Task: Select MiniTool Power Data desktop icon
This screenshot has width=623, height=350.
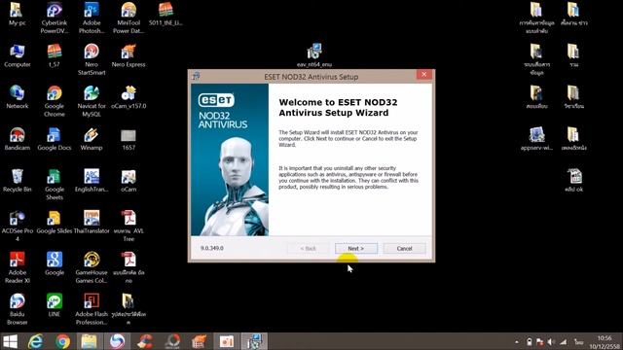Action: pyautogui.click(x=128, y=17)
